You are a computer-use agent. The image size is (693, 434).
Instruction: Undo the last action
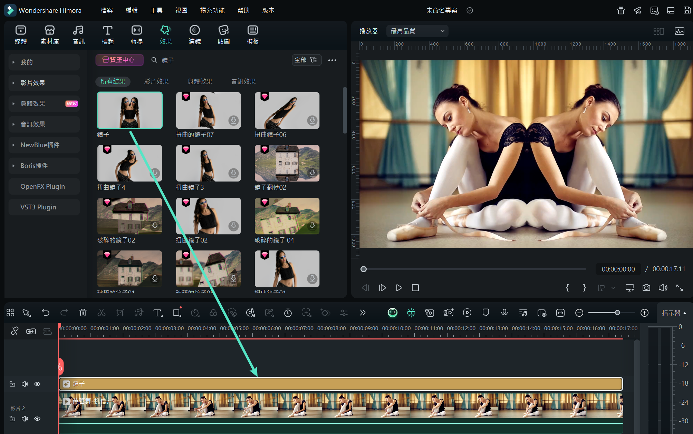pos(46,313)
